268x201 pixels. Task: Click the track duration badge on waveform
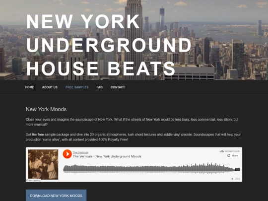[237, 169]
